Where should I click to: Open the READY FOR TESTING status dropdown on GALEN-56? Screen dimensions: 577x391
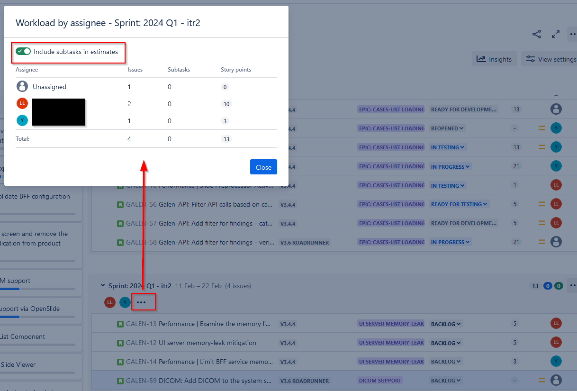pos(459,204)
